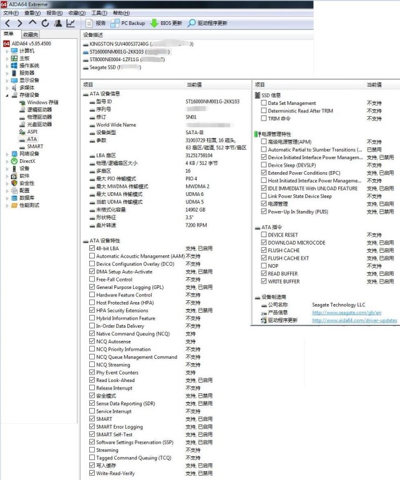
Task: Open the 报告(R) menu
Action: [54, 13]
